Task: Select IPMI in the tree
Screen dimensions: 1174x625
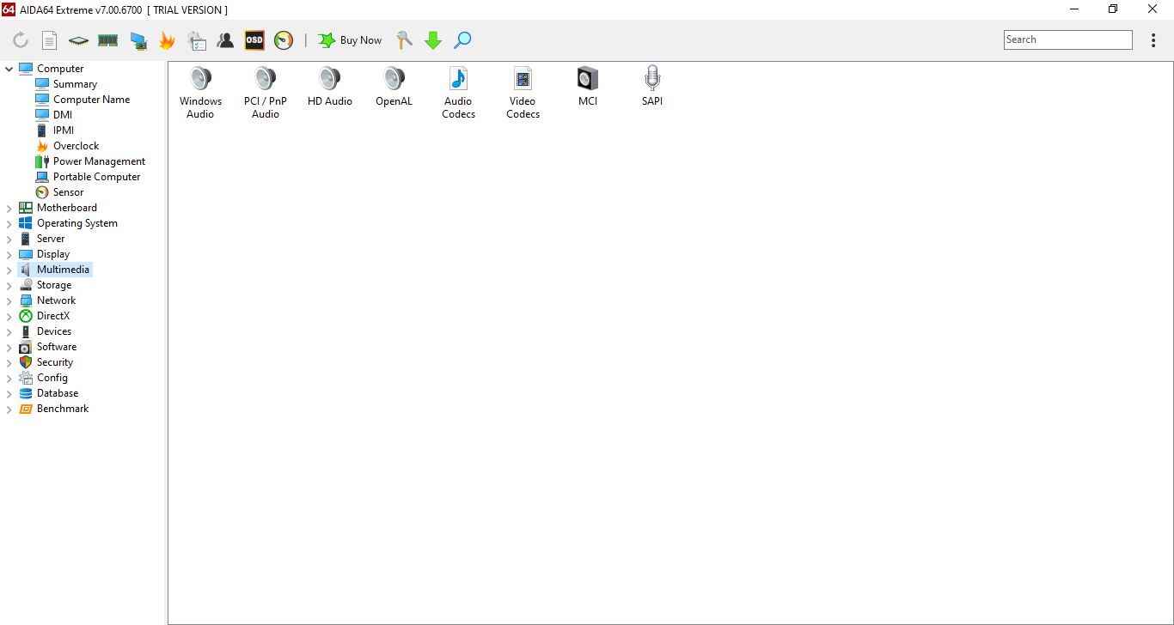Action: pyautogui.click(x=64, y=130)
